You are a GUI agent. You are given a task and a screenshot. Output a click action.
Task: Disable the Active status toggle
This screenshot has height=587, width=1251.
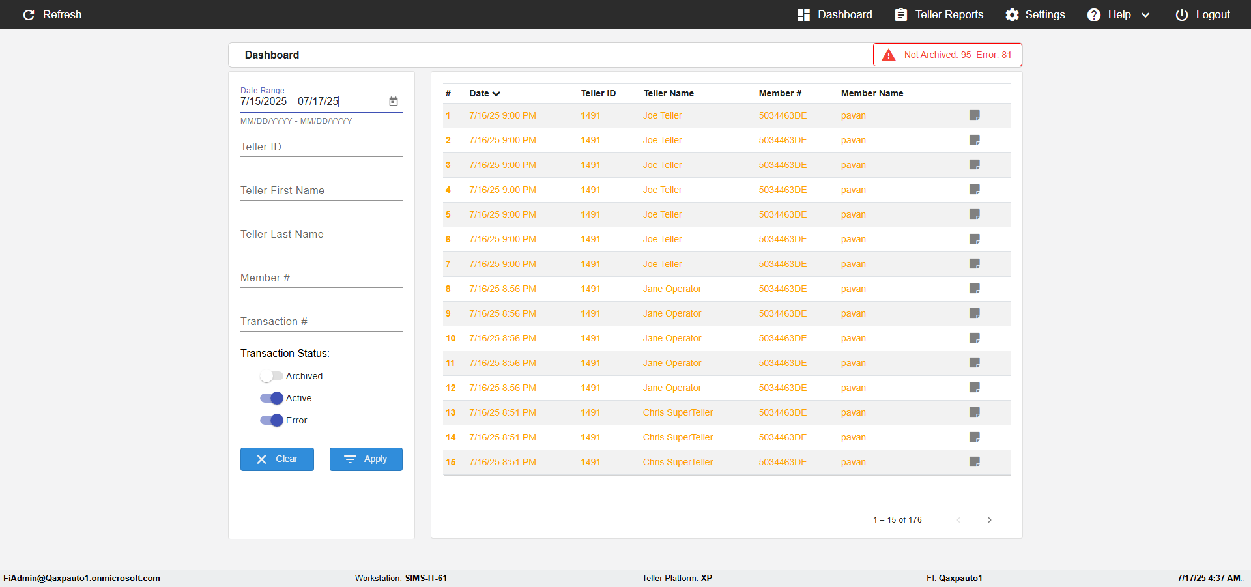(271, 398)
